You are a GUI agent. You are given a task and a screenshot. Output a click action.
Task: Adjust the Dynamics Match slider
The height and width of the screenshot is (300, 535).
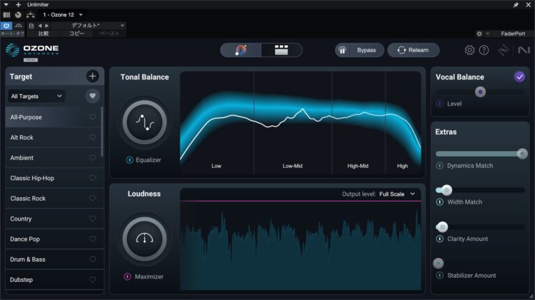tap(481, 154)
